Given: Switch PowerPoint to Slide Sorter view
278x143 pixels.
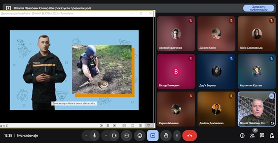Looking at the screenshot, I should point(132,126).
